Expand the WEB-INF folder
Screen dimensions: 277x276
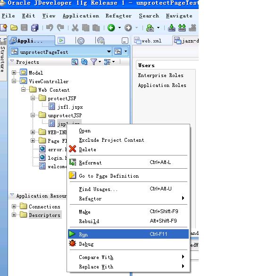(x=33, y=132)
